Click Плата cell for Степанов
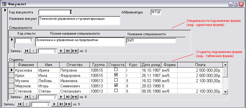This screenshot has width=246, height=108. tap(200, 91)
